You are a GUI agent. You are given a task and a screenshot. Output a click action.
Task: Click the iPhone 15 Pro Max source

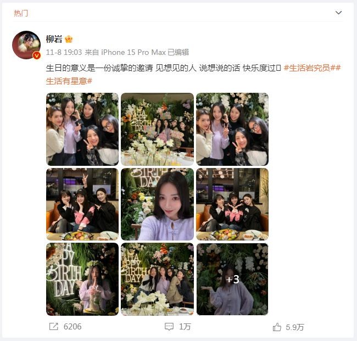click(133, 52)
